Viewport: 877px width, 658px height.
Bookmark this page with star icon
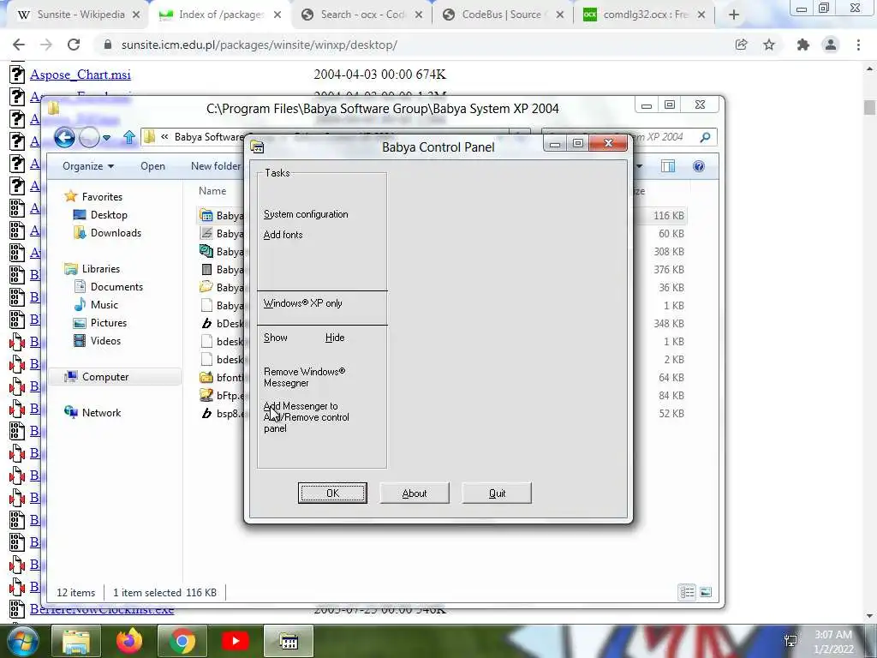click(x=769, y=45)
